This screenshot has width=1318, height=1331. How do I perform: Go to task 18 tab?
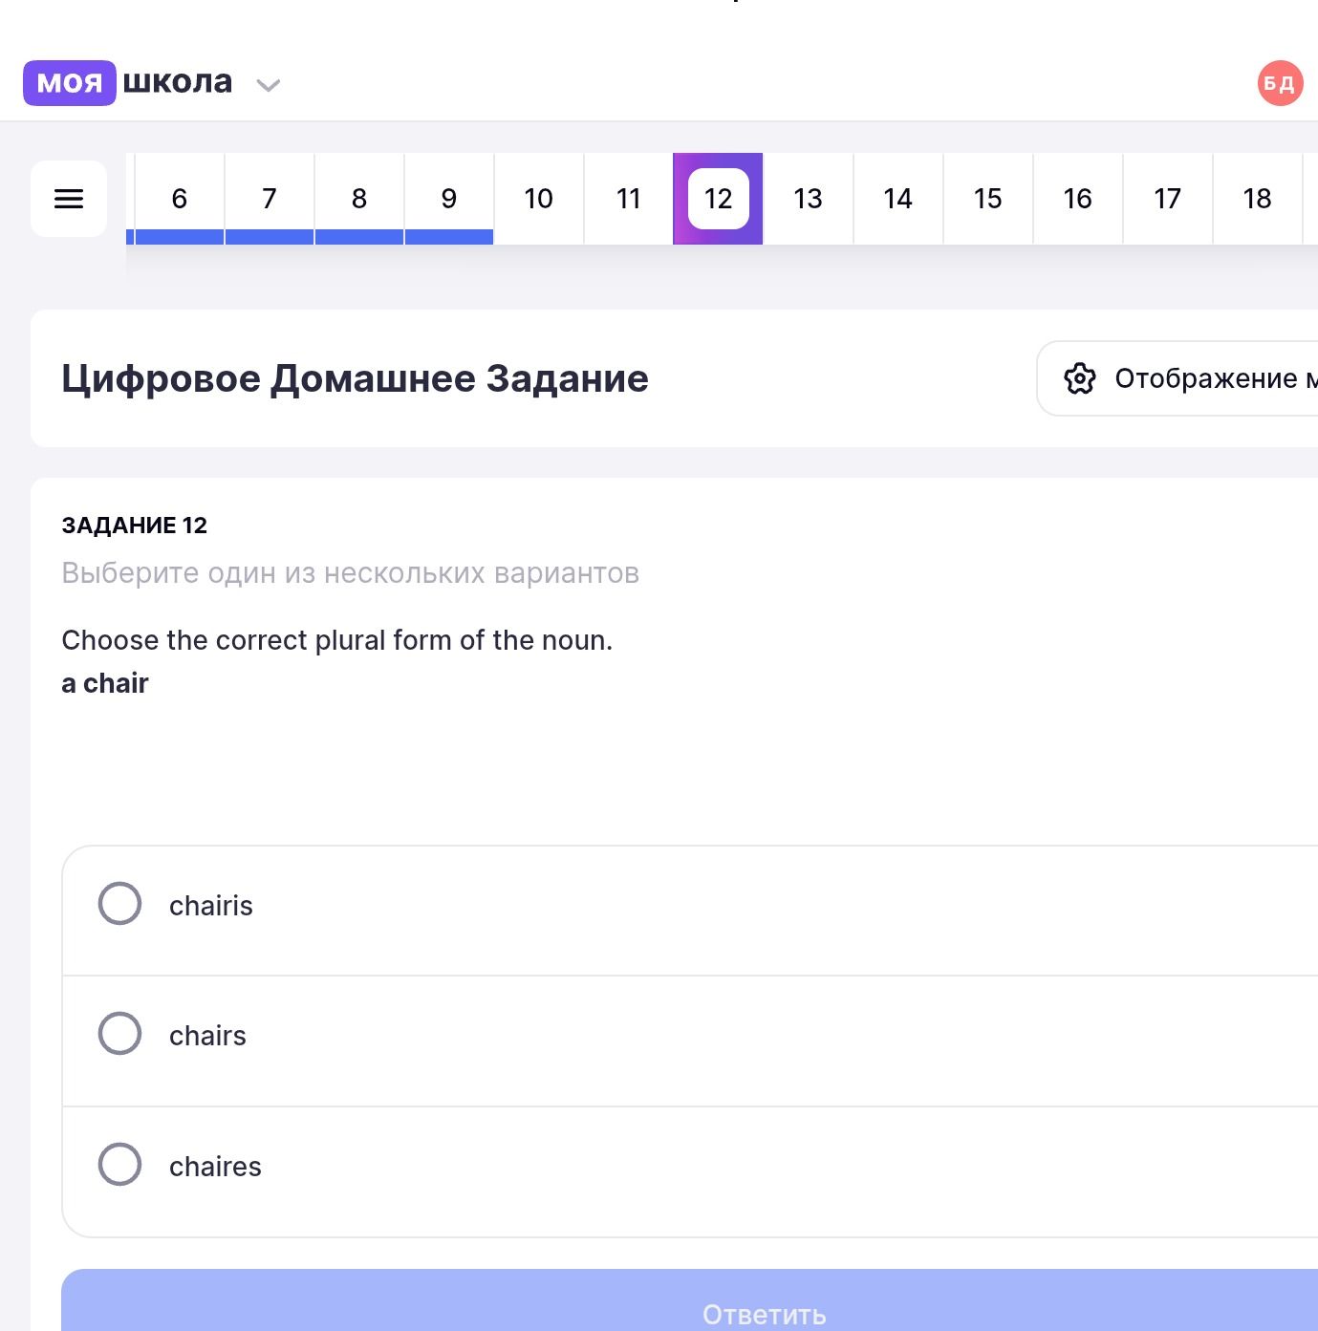(1258, 199)
